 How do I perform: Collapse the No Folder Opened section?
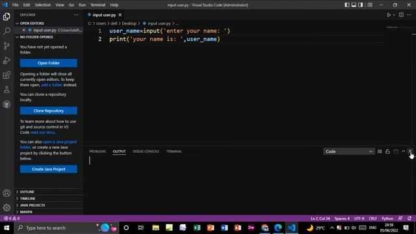pyautogui.click(x=49, y=37)
